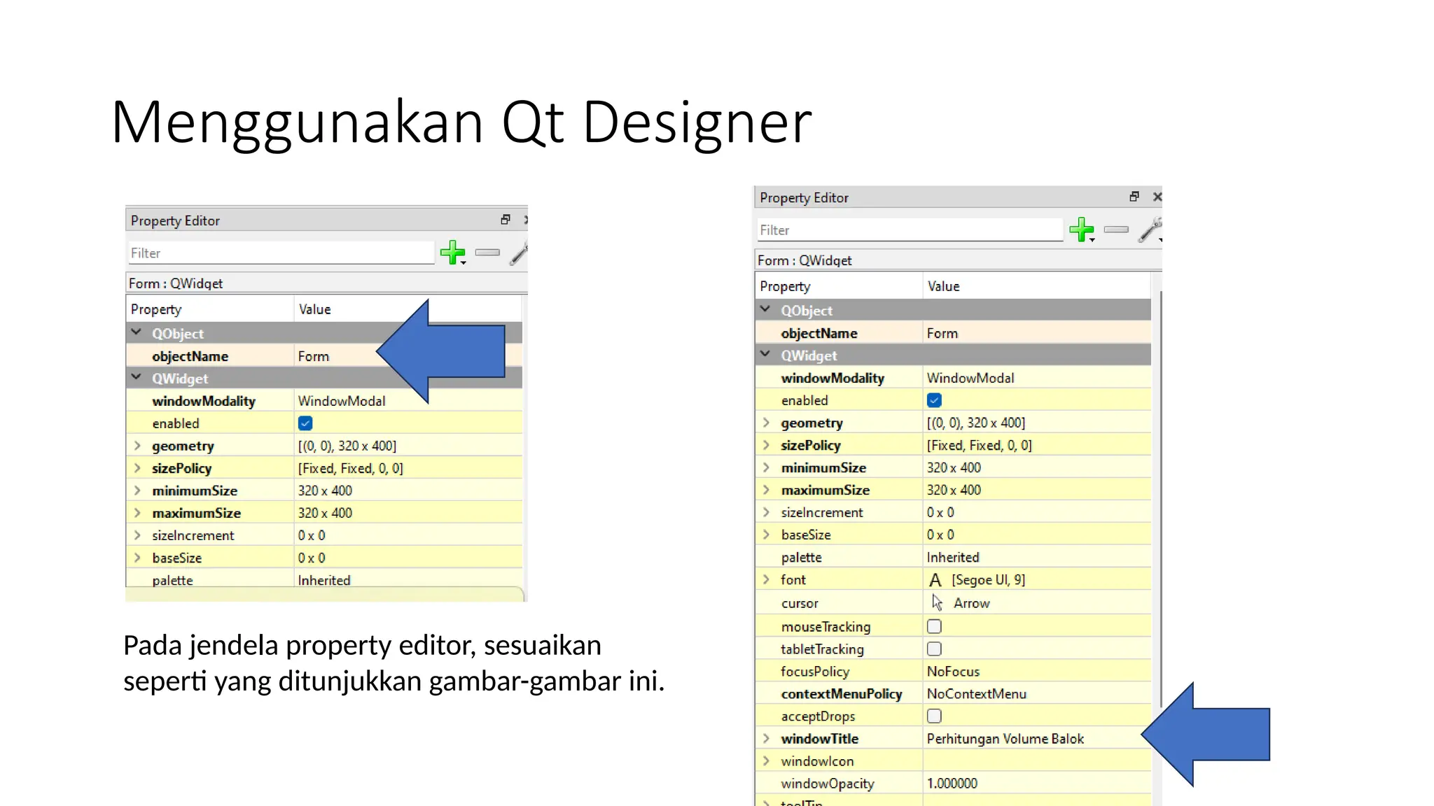Screen dimensions: 1434x806
Task: Expand geometry property in left panel
Action: (137, 446)
